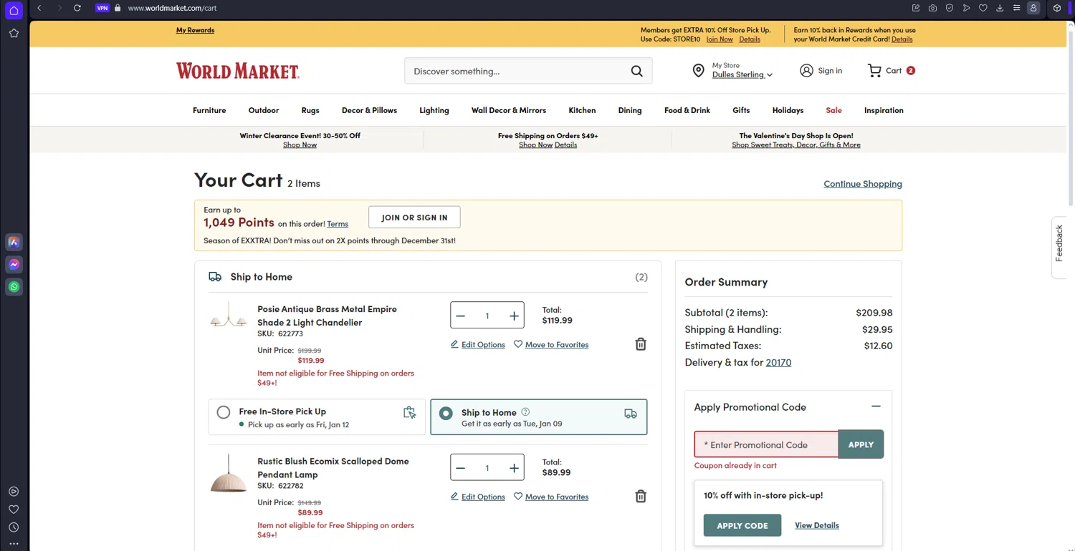Open sidebar player icon
The height and width of the screenshot is (551, 1075).
point(14,492)
